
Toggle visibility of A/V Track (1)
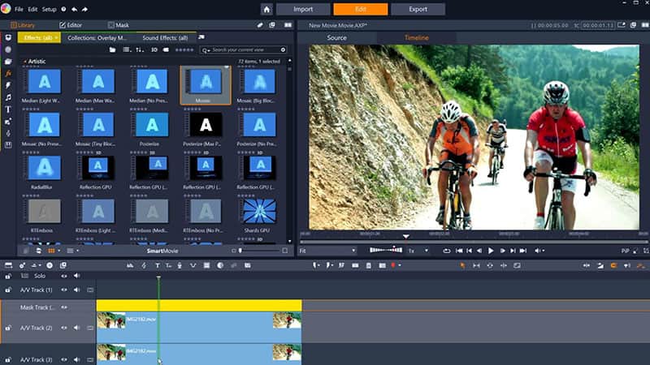point(65,290)
